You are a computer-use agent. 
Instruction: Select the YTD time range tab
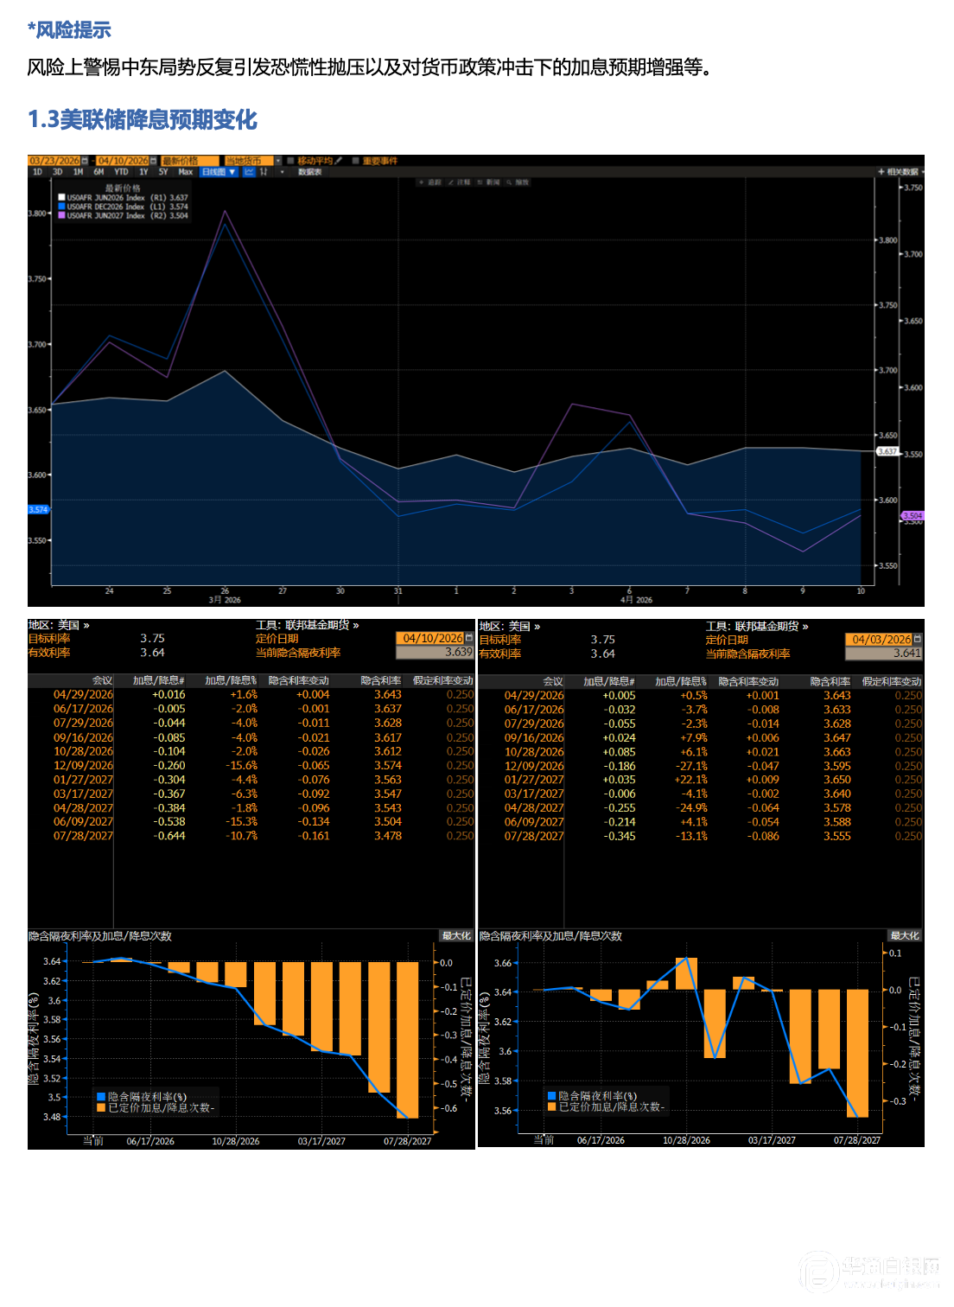(x=121, y=172)
